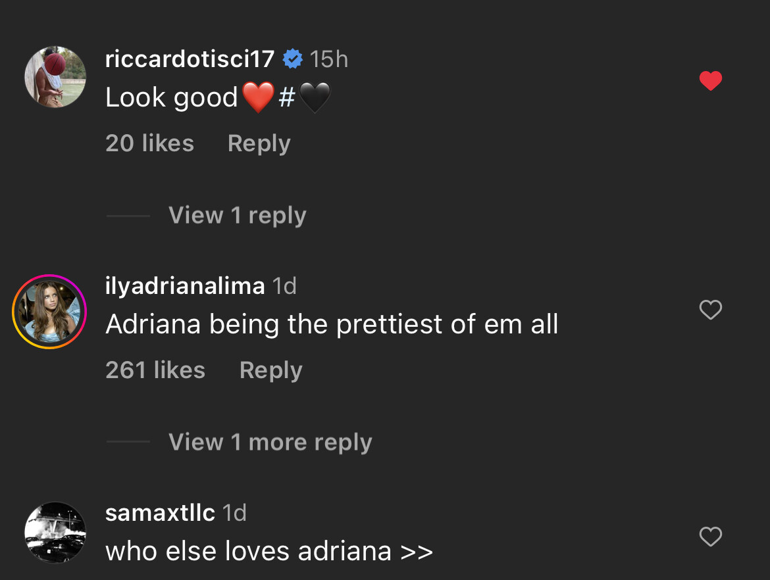Image resolution: width=770 pixels, height=580 pixels.
Task: Click the 15h timestamp on first comment
Action: pos(328,60)
